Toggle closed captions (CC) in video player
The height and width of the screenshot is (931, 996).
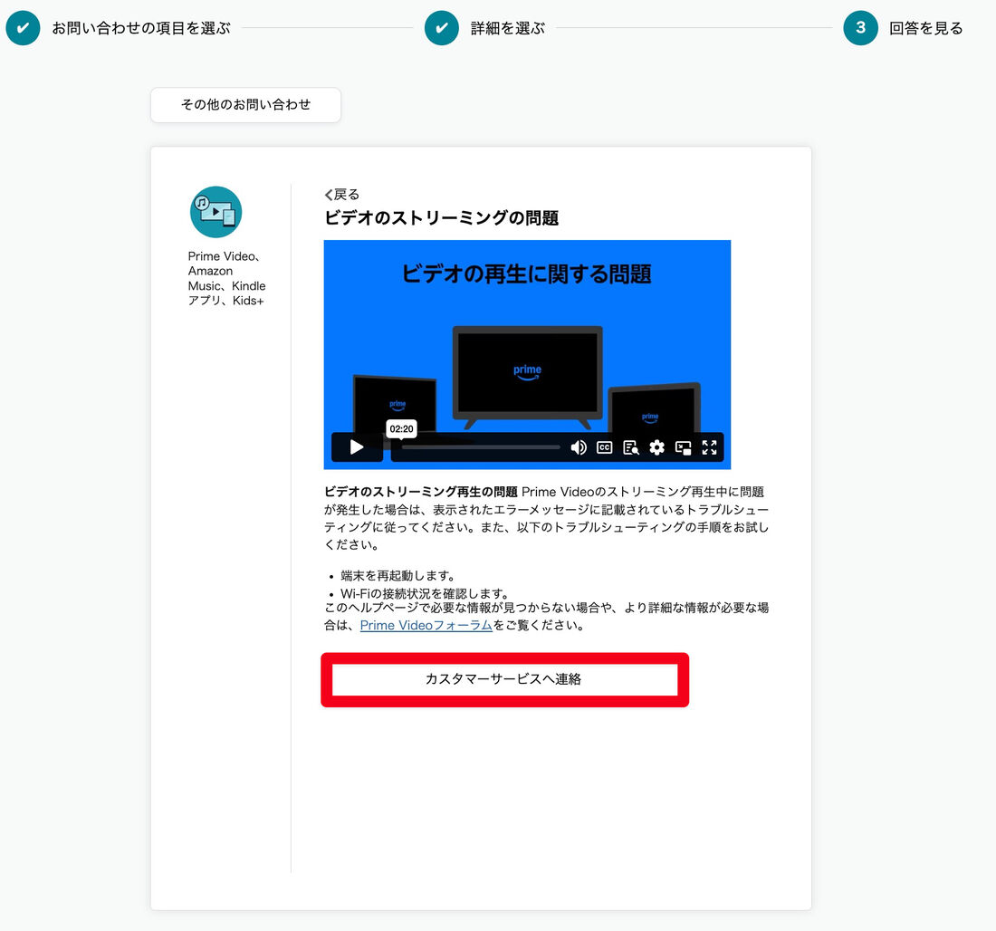point(605,448)
